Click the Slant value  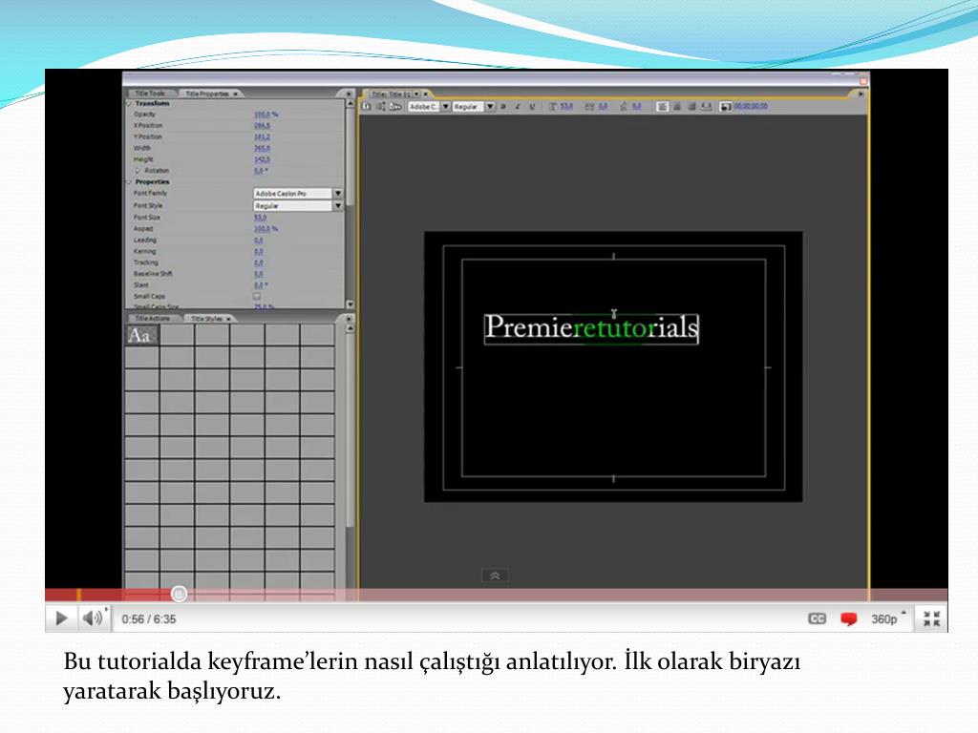click(x=261, y=284)
